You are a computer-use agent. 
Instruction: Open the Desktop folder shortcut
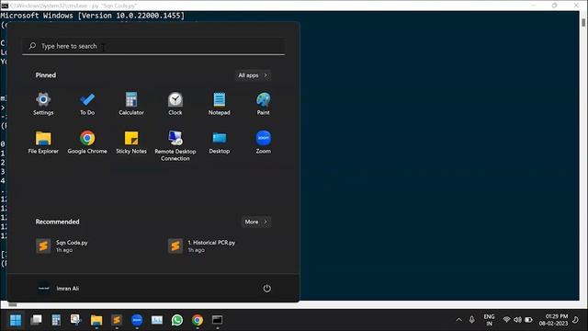(x=219, y=143)
